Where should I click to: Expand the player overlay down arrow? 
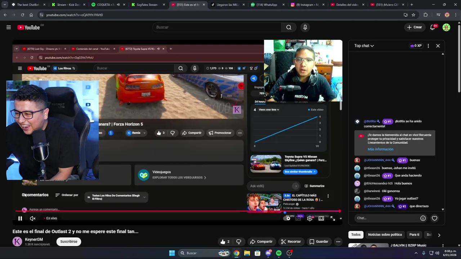click(x=341, y=218)
